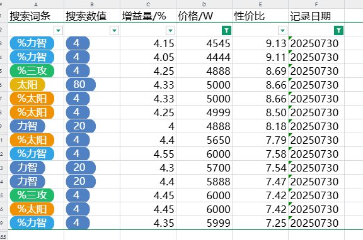Click the 80 value tag
Viewport: 363px width, 240px height.
[x=81, y=85]
